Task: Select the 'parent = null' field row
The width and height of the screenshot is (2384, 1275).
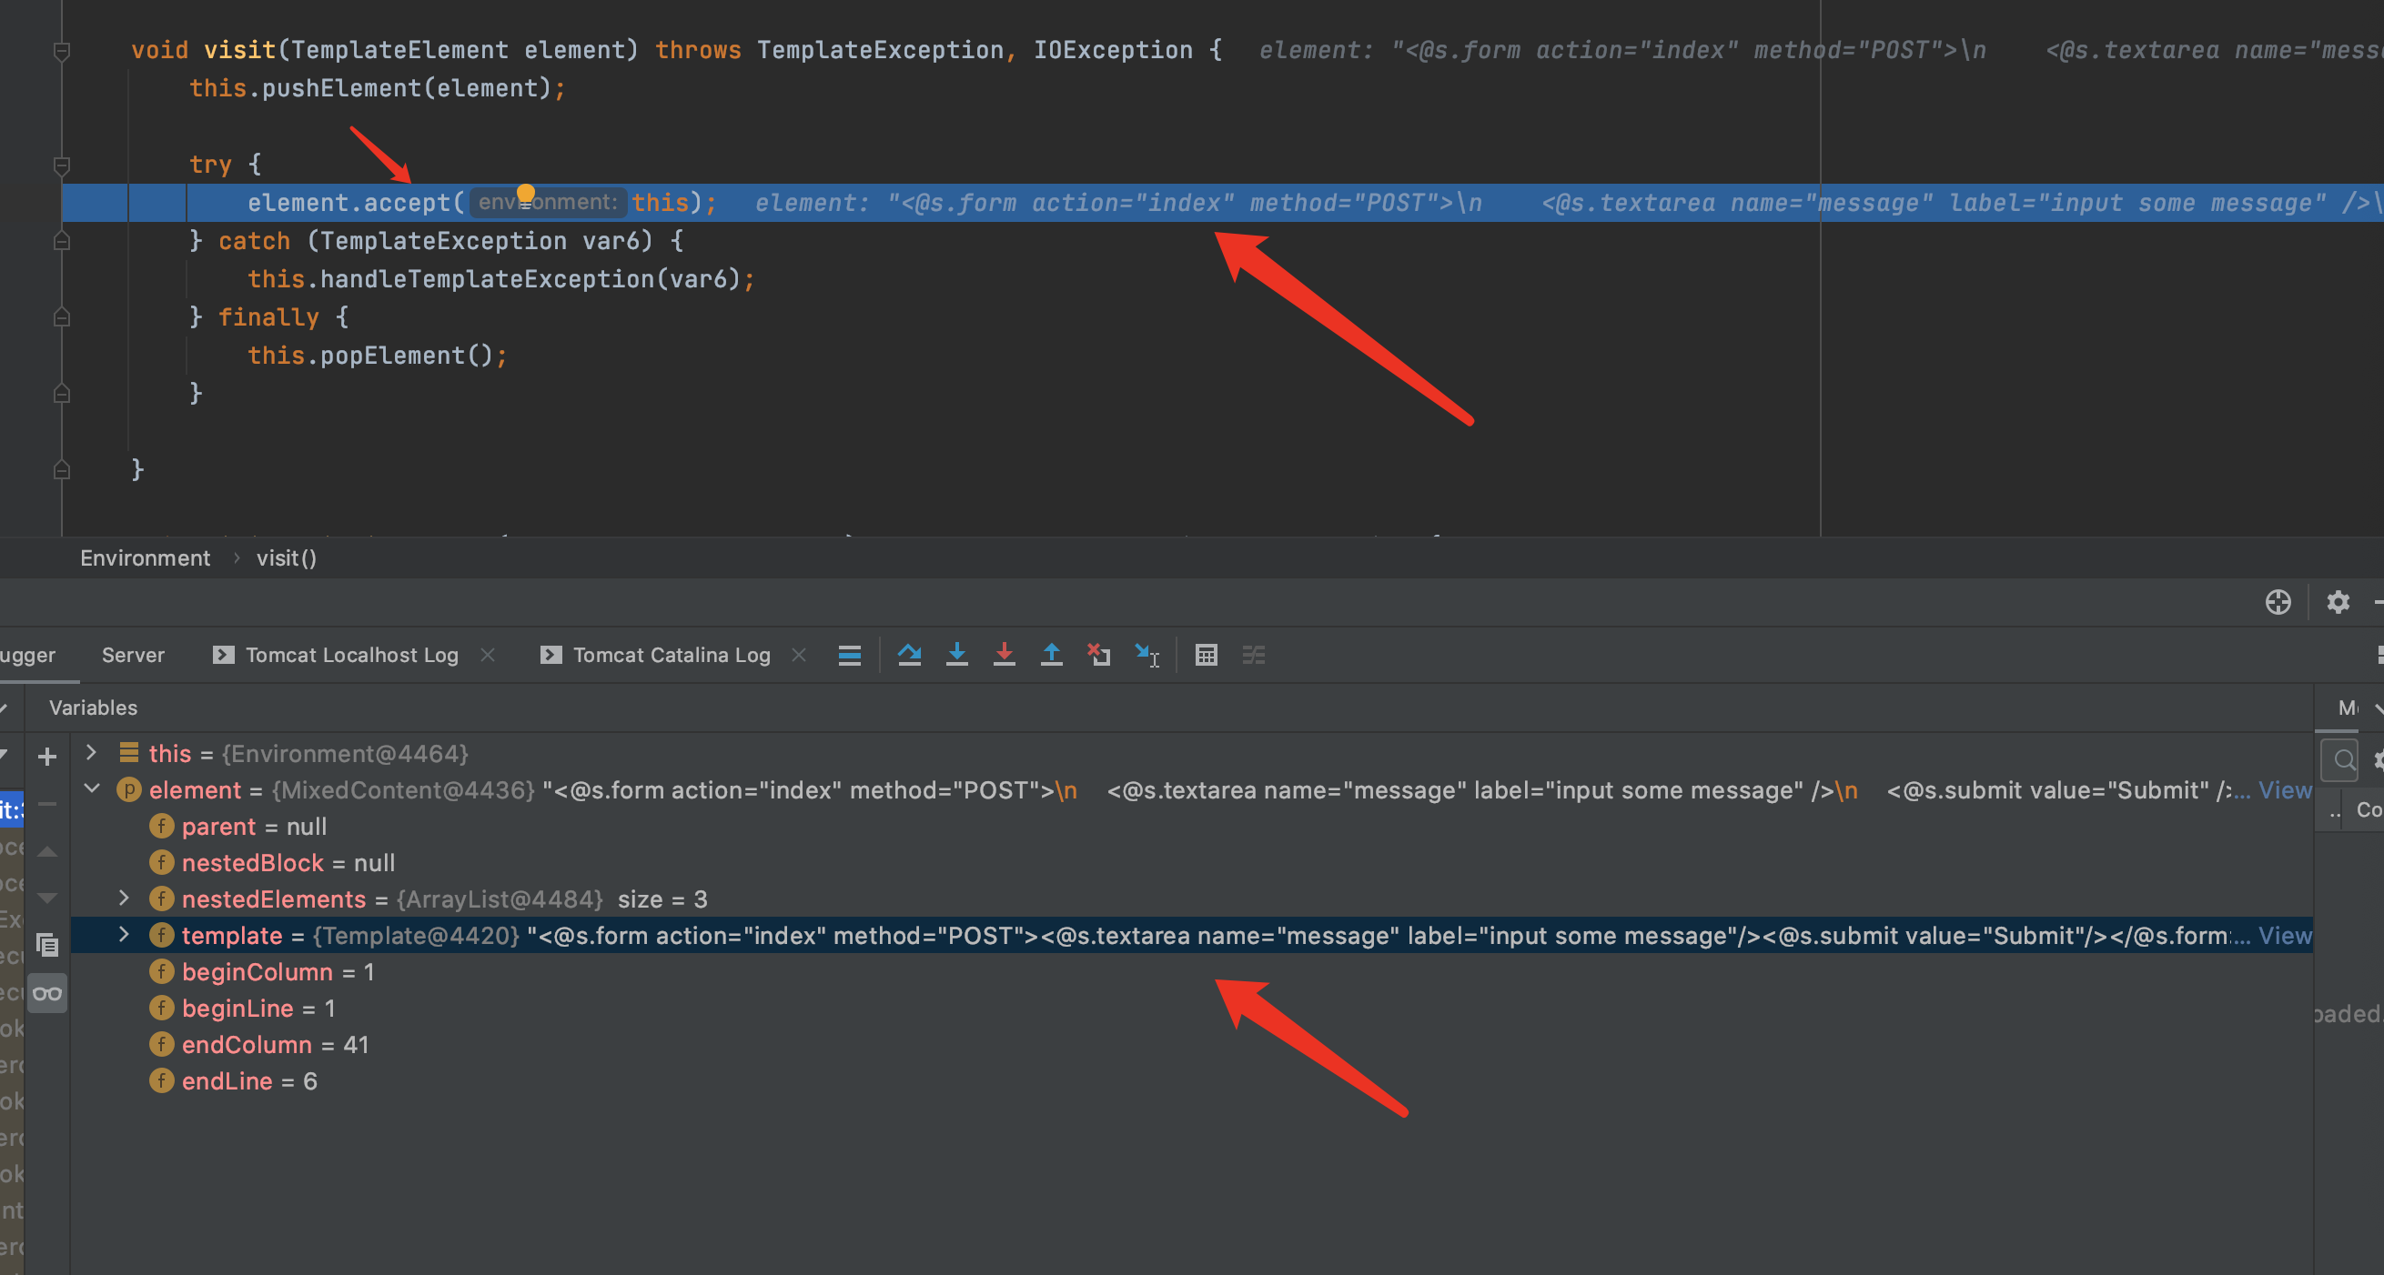Action: (1192, 827)
